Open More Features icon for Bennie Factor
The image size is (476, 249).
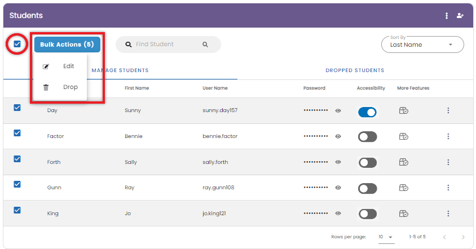(403, 136)
